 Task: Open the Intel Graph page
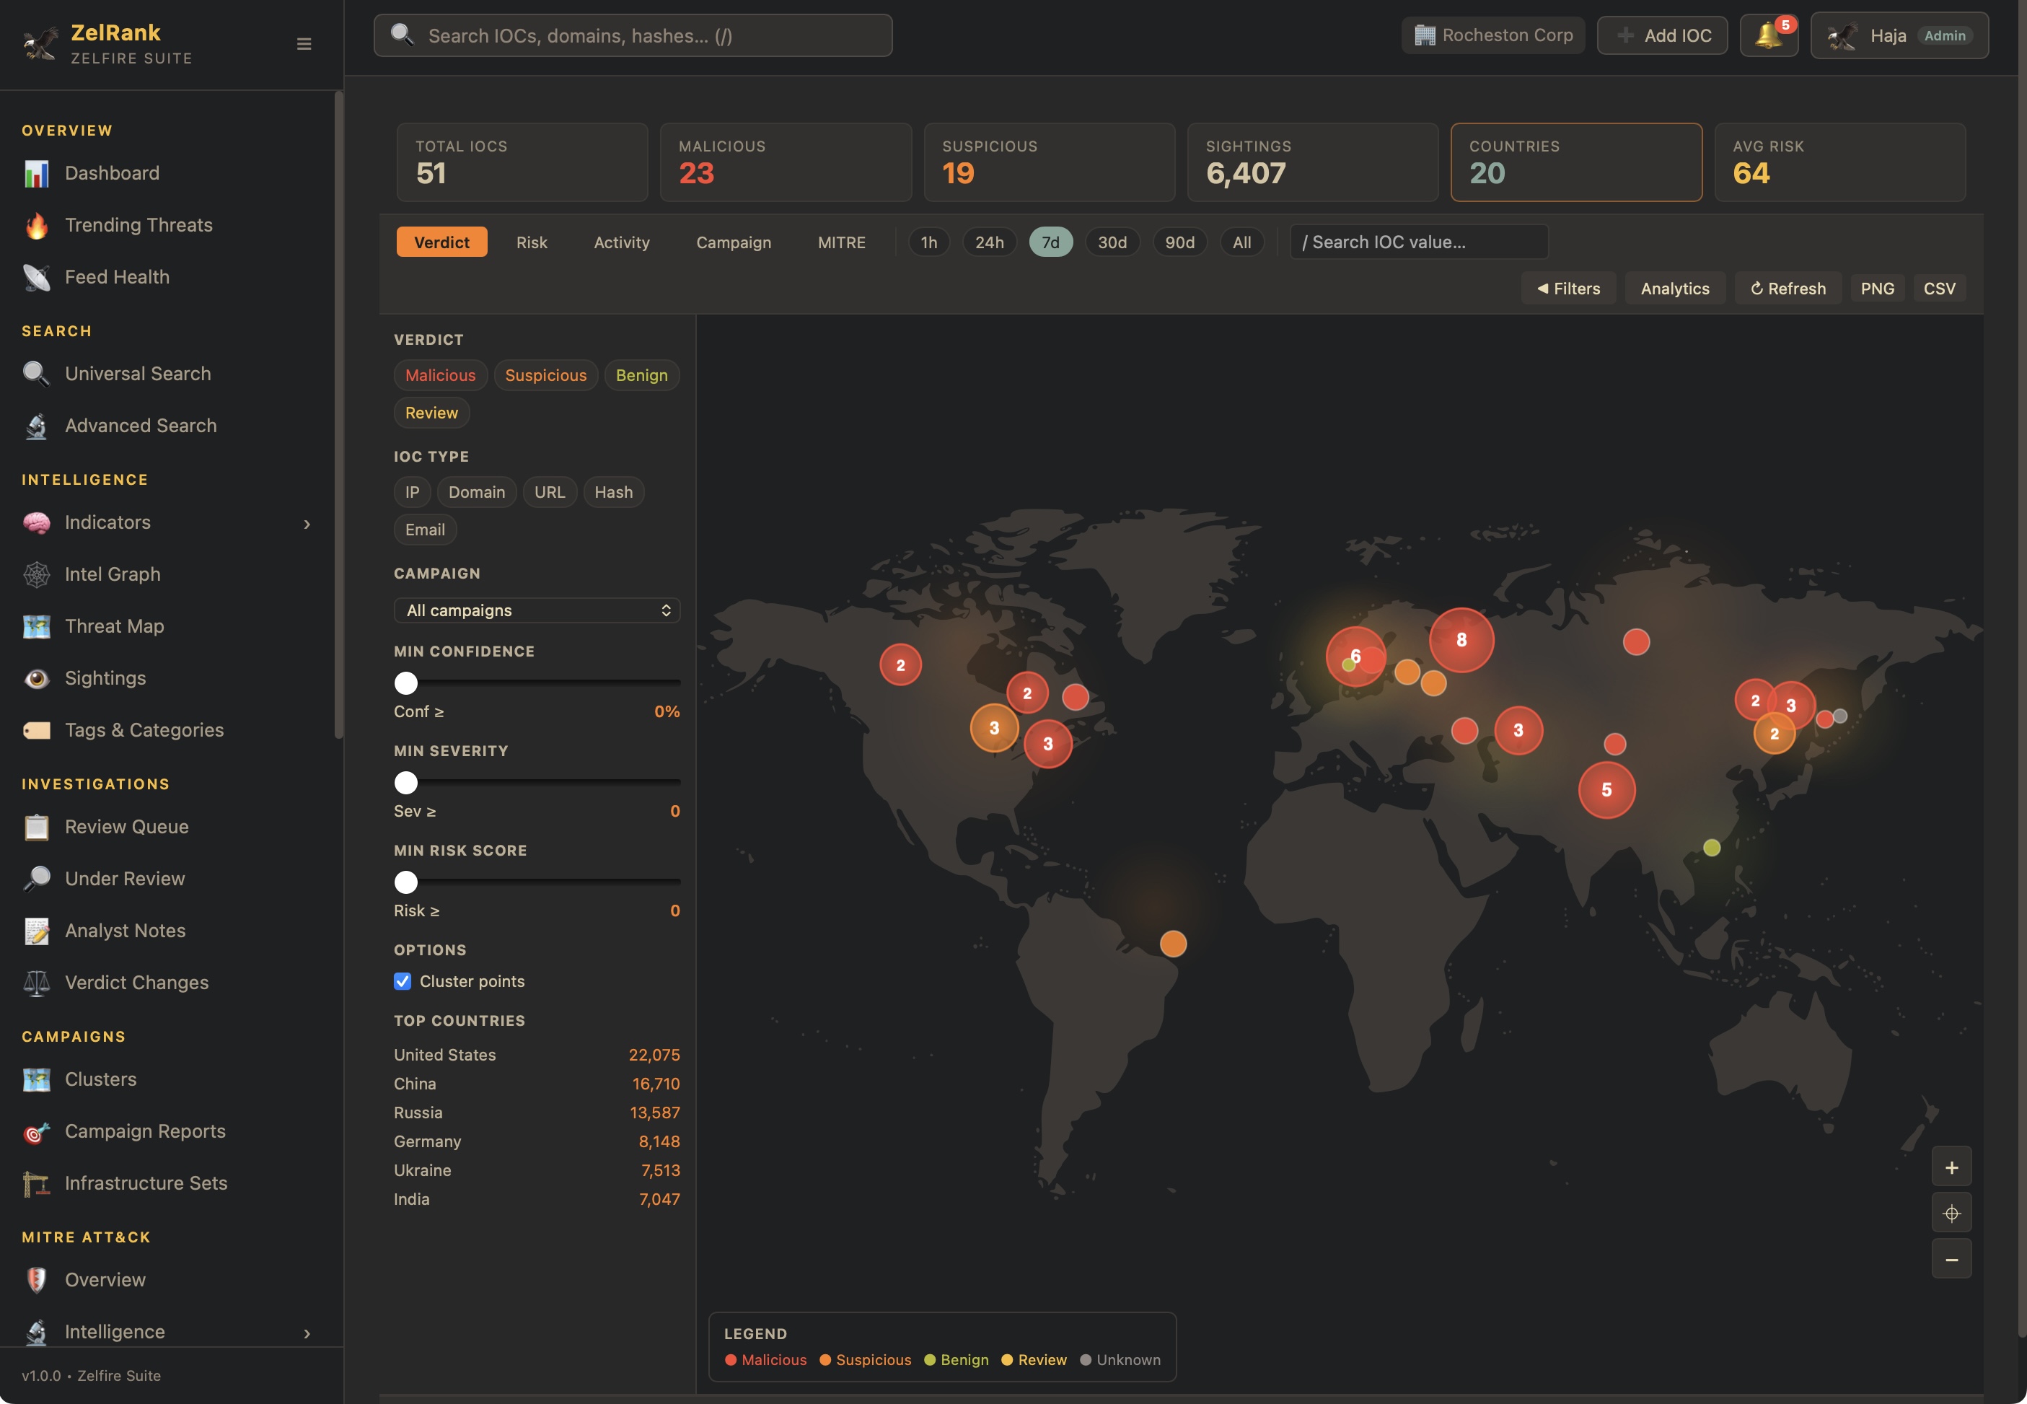point(113,574)
